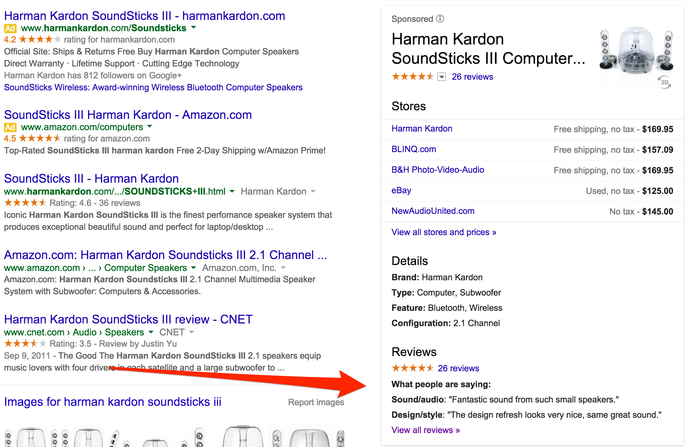Open the BLINQ.com store listing

click(x=413, y=149)
